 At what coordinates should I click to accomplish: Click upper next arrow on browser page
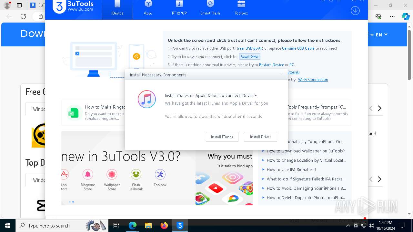pyautogui.click(x=380, y=109)
